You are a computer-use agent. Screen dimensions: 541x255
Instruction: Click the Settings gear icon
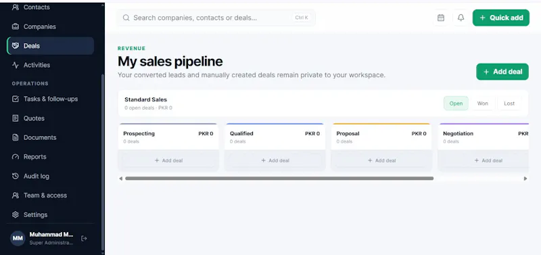point(15,214)
